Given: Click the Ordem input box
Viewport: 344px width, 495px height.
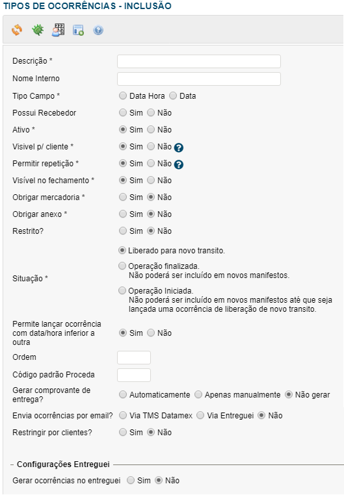Looking at the screenshot, I should [134, 358].
